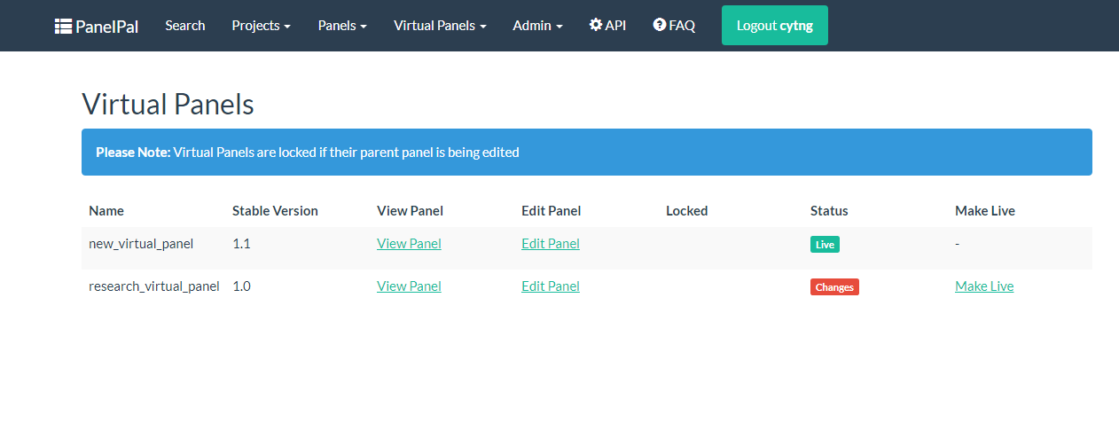This screenshot has width=1119, height=423.
Task: Open the FAQ question-mark icon link
Action: 674,26
